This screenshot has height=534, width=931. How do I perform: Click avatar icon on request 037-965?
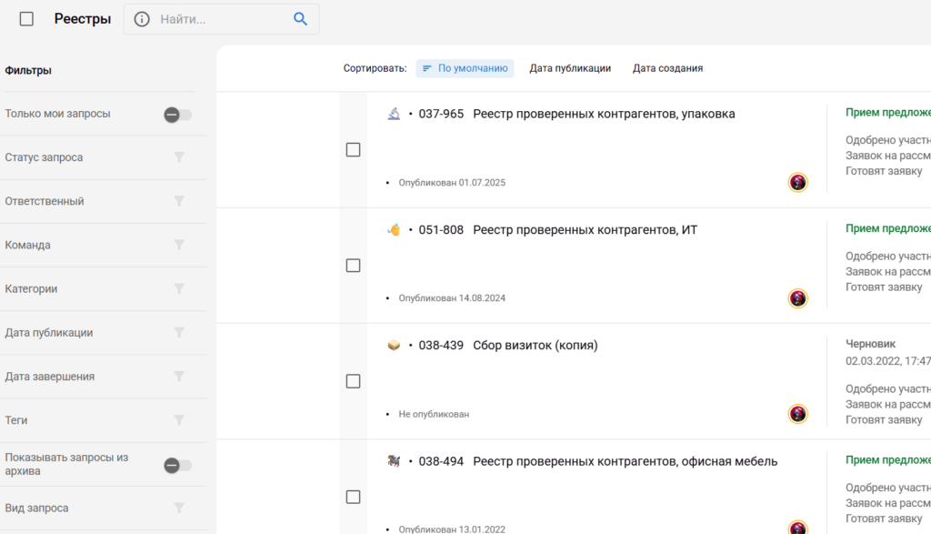coord(797,182)
